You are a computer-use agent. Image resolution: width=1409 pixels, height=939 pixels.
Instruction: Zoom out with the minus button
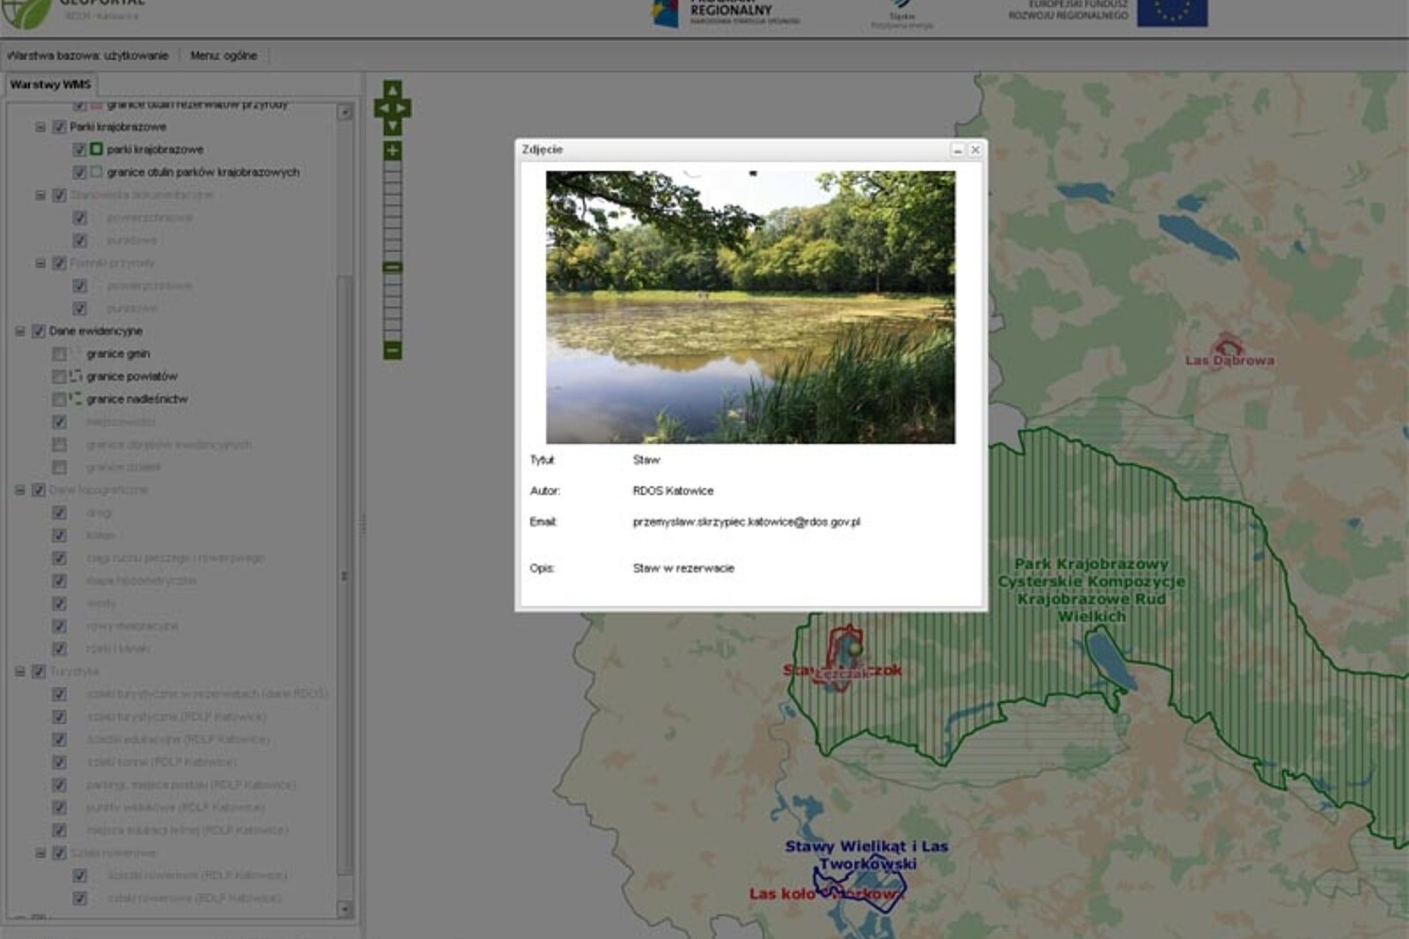point(393,350)
